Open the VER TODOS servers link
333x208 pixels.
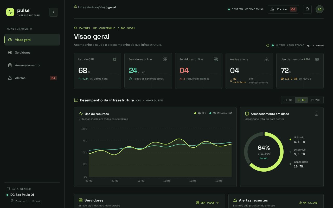point(207,203)
